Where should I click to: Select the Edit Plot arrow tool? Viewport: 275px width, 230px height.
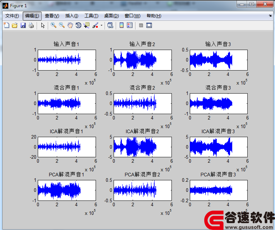(43, 25)
